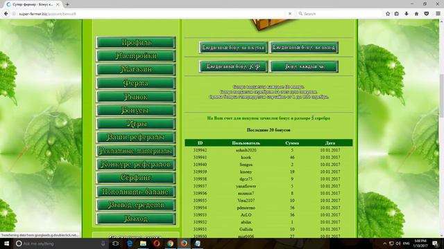Viewport: 444px width, 249px height.
Task: Click the Firefox home icon
Action: point(416,14)
